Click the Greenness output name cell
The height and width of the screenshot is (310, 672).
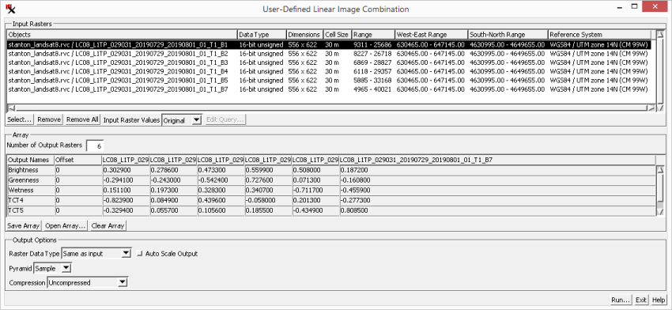31,180
